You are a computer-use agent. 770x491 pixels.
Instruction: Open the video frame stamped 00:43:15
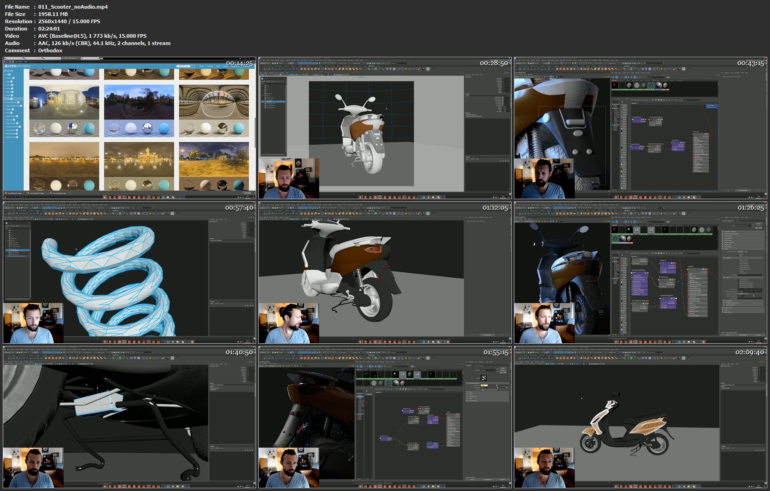(x=640, y=128)
